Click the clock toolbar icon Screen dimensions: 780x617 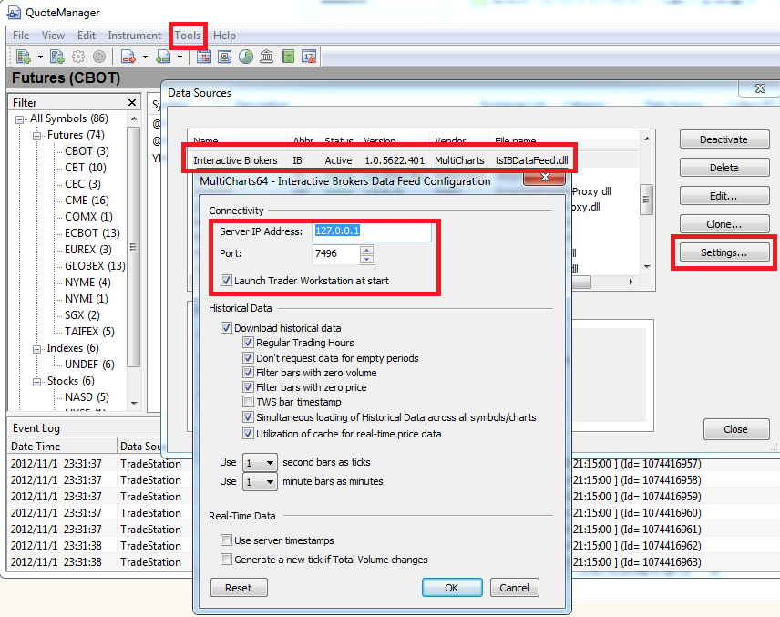pos(246,57)
